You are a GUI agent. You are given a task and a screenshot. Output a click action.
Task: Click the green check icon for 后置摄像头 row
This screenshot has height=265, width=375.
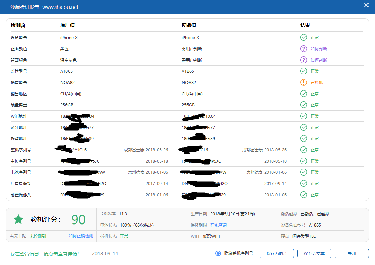point(303,183)
